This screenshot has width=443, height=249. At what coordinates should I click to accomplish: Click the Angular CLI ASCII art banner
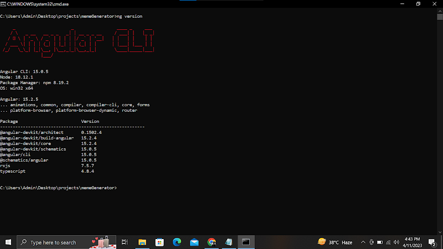coord(79,43)
